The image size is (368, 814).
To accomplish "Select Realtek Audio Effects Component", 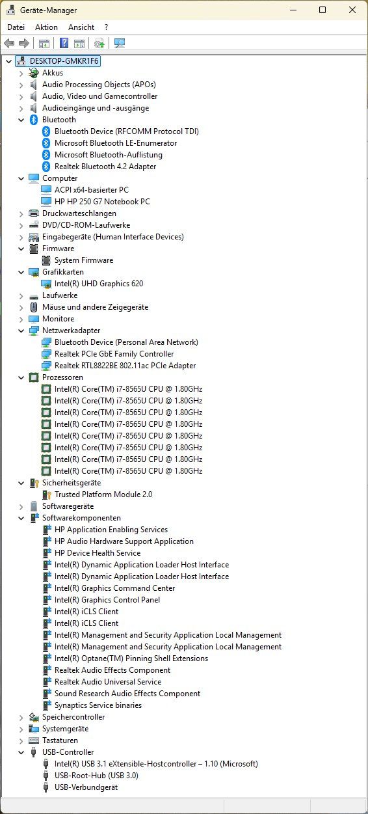I will (x=112, y=670).
